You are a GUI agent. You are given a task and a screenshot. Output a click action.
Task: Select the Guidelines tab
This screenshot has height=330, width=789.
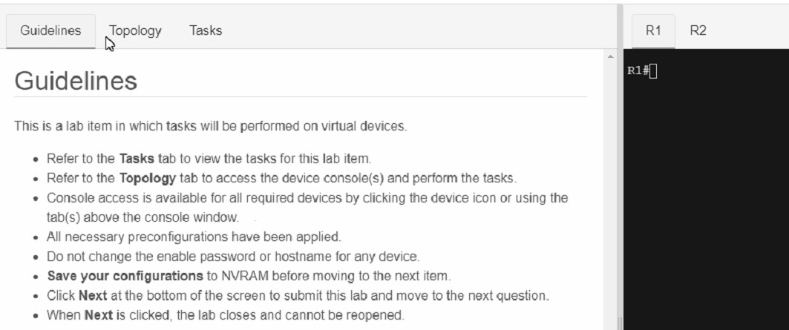[51, 30]
